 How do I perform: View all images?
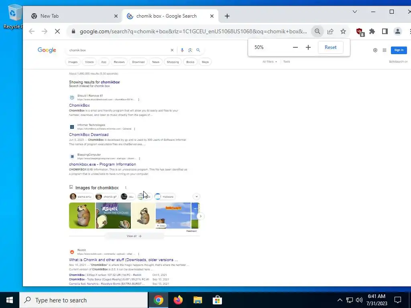(134, 236)
